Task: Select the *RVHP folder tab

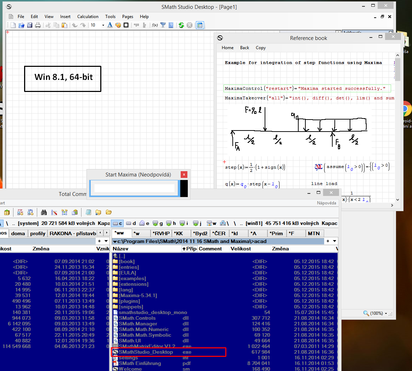Action: [161, 233]
